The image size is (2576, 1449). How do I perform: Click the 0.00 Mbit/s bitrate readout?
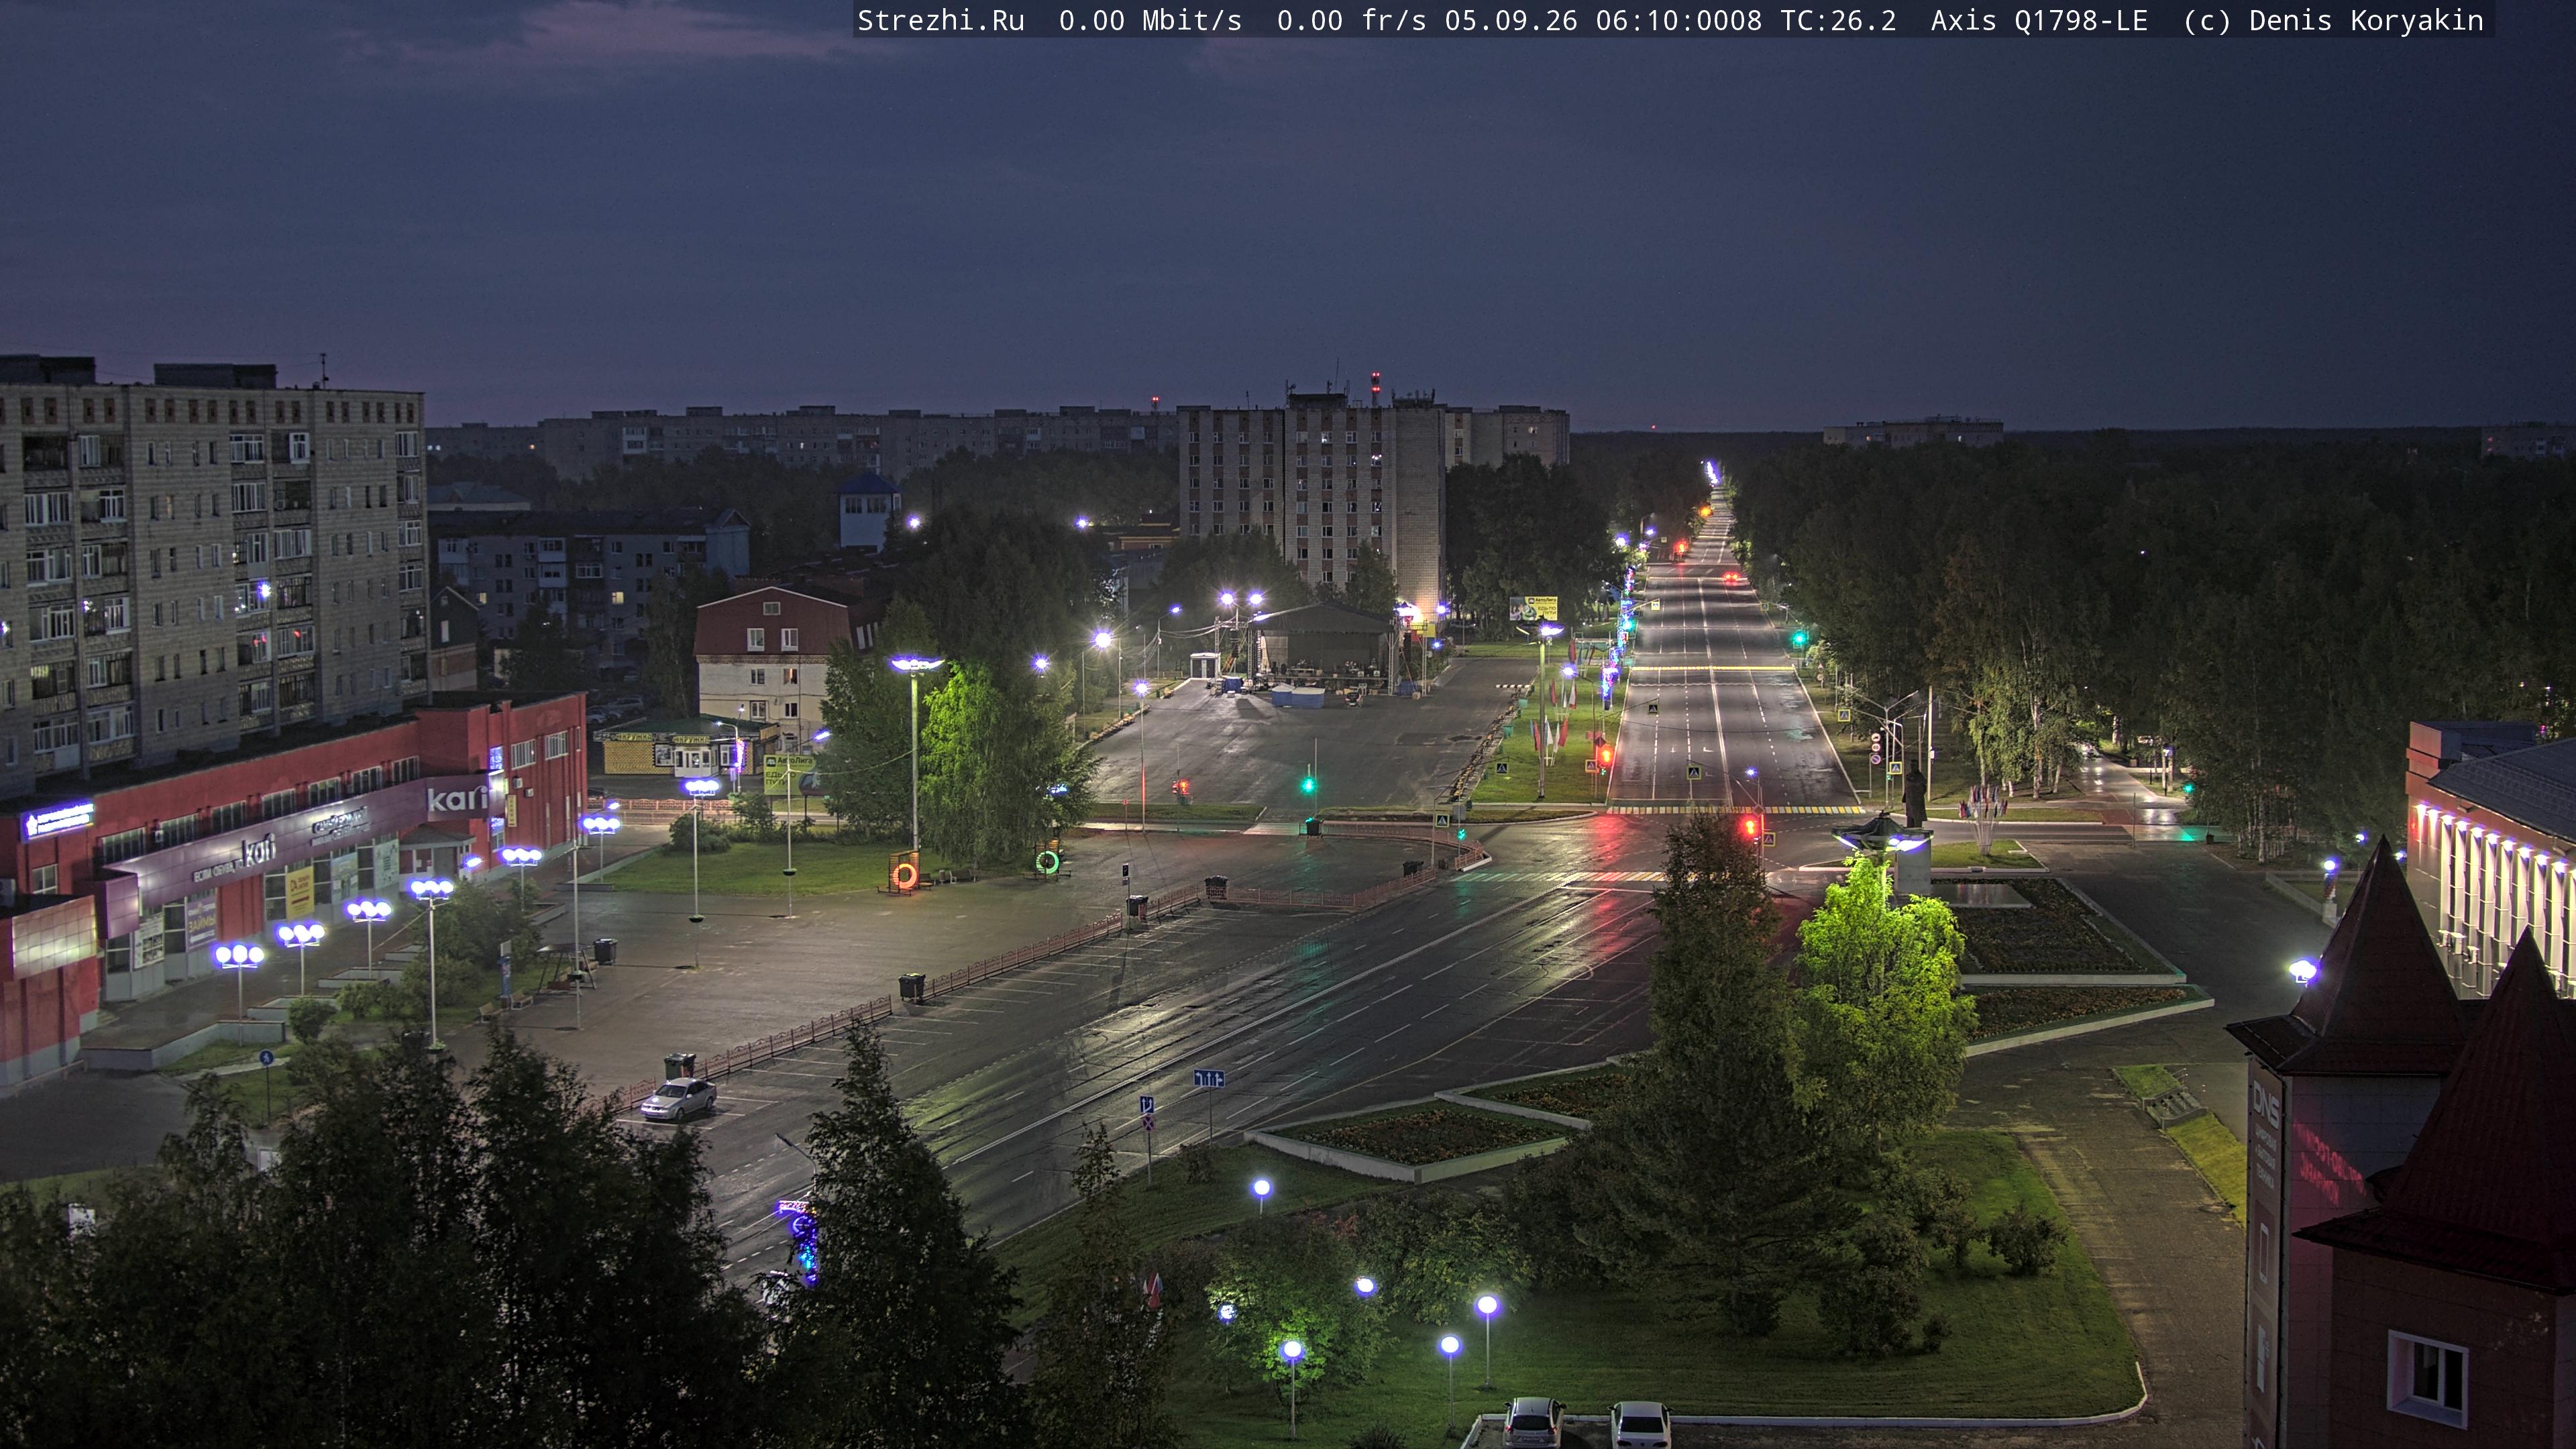(1150, 21)
